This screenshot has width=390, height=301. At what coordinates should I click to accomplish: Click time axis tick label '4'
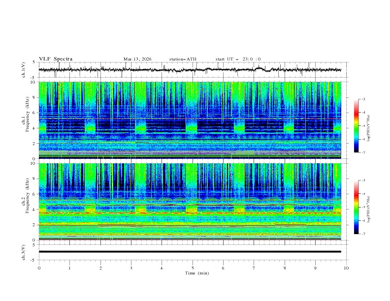(x=162, y=268)
